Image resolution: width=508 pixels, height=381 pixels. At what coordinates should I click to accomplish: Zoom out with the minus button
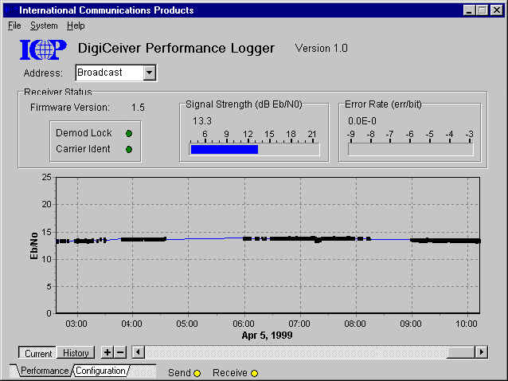[120, 352]
